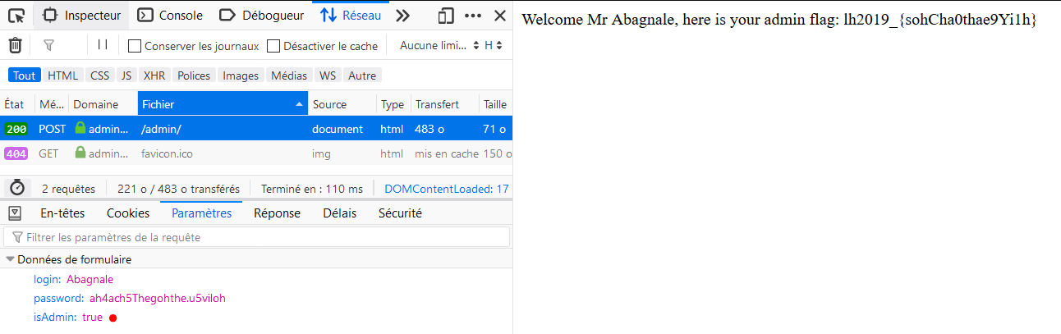Filter requests by XHR
This screenshot has height=334, width=1061.
[x=154, y=75]
